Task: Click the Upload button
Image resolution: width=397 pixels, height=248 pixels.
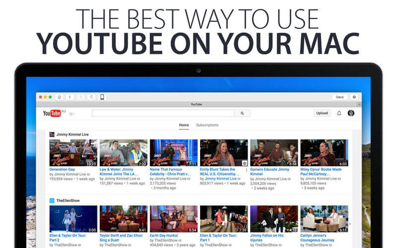Action: coord(322,113)
